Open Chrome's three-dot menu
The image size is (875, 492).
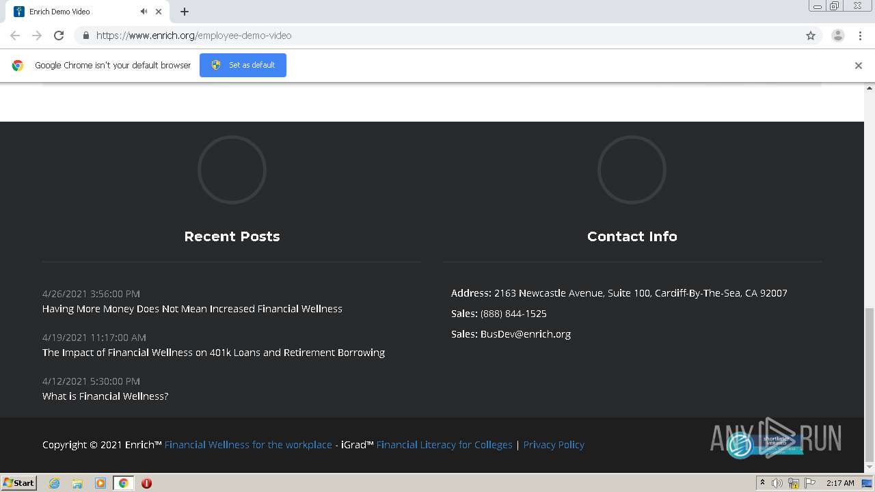pyautogui.click(x=860, y=36)
